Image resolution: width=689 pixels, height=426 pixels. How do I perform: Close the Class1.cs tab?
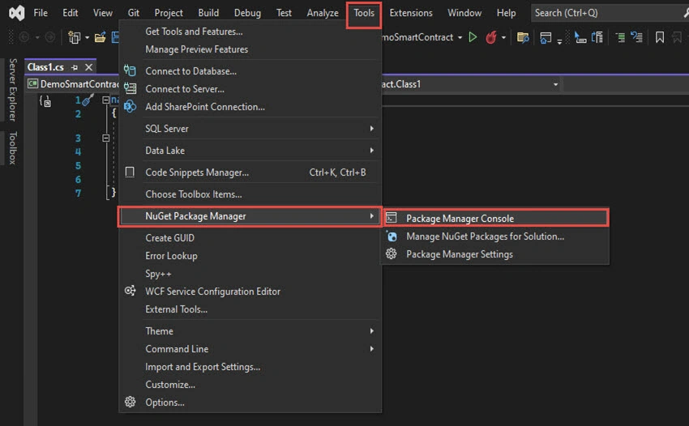(89, 67)
